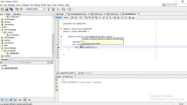Click the uri.pkg1004.Uri1004 breadcrumb
The image size is (187, 105).
pyautogui.click(x=66, y=73)
